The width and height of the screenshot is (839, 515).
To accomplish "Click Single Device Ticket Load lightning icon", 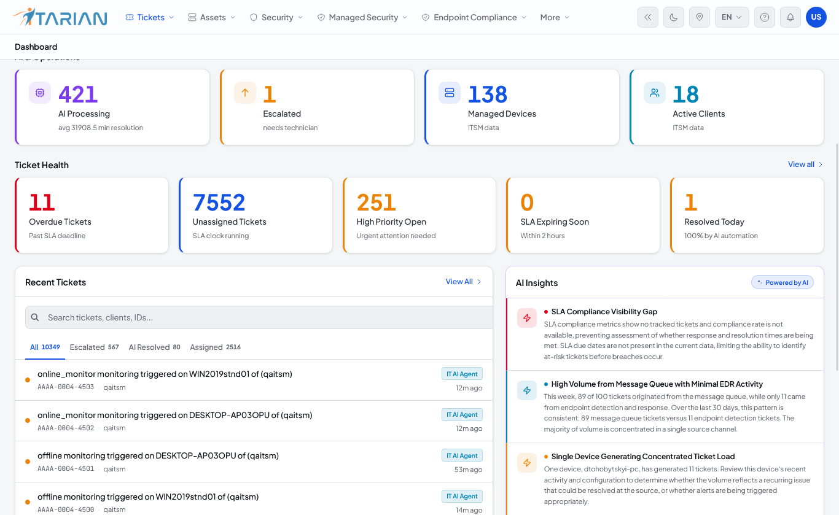I will tap(527, 463).
